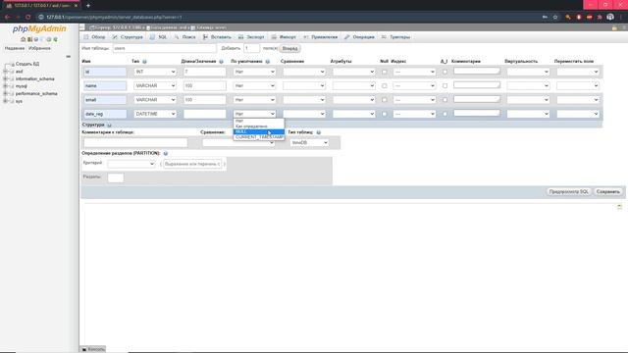Click the length field for date_reg row
Viewport: 628px width, 353px height.
coord(205,114)
